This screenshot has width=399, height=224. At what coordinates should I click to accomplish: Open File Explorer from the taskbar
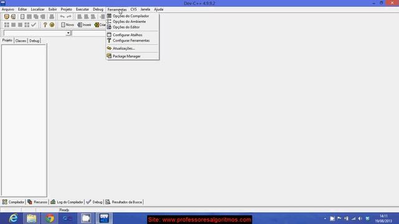coord(32,218)
